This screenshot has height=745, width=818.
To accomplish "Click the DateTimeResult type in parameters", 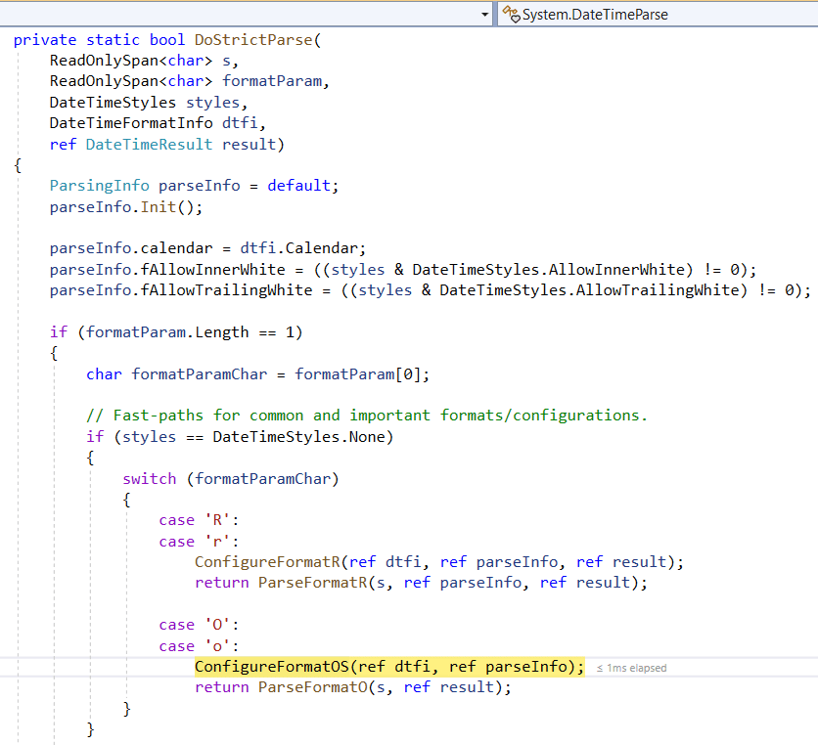I will click(x=149, y=145).
